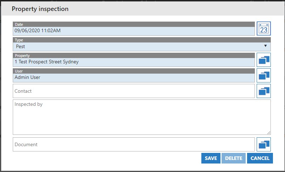
Task: Click the grey Type label bar
Action: 141,40
